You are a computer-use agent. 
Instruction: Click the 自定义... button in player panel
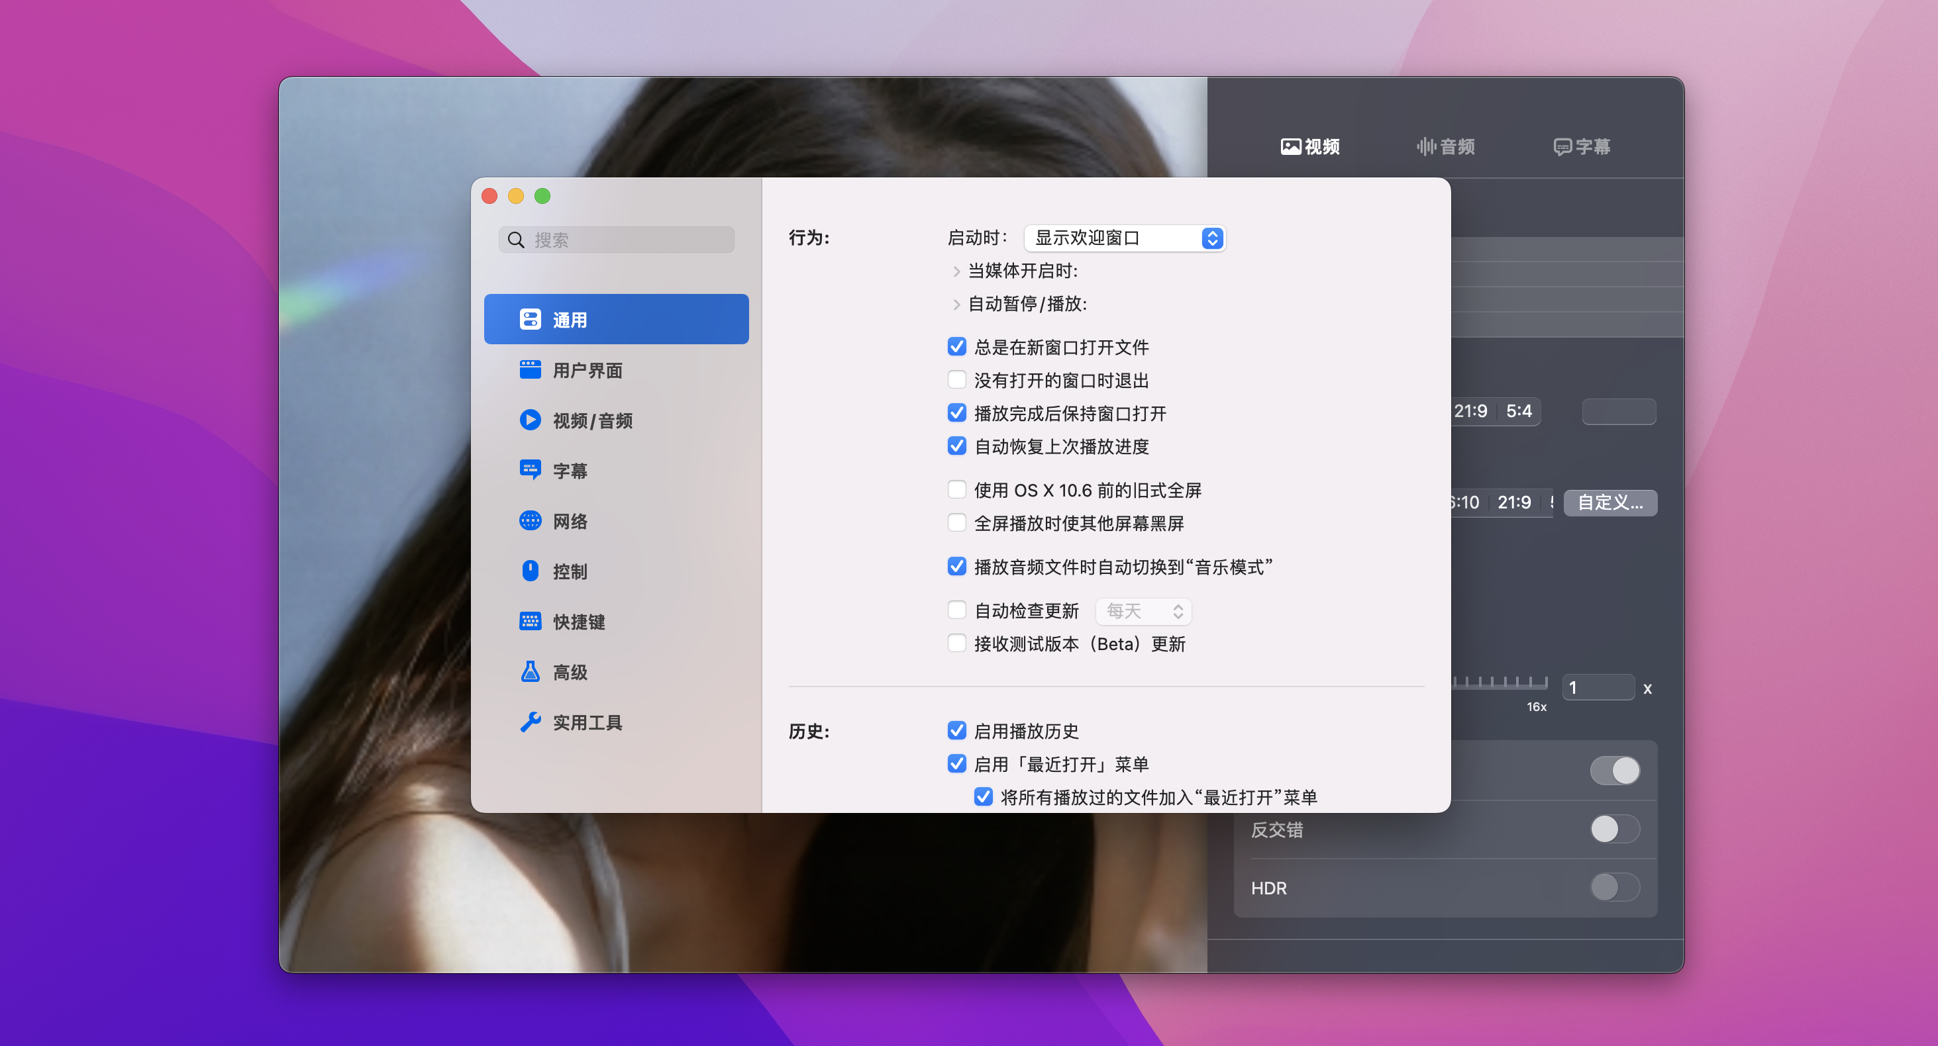[x=1610, y=502]
